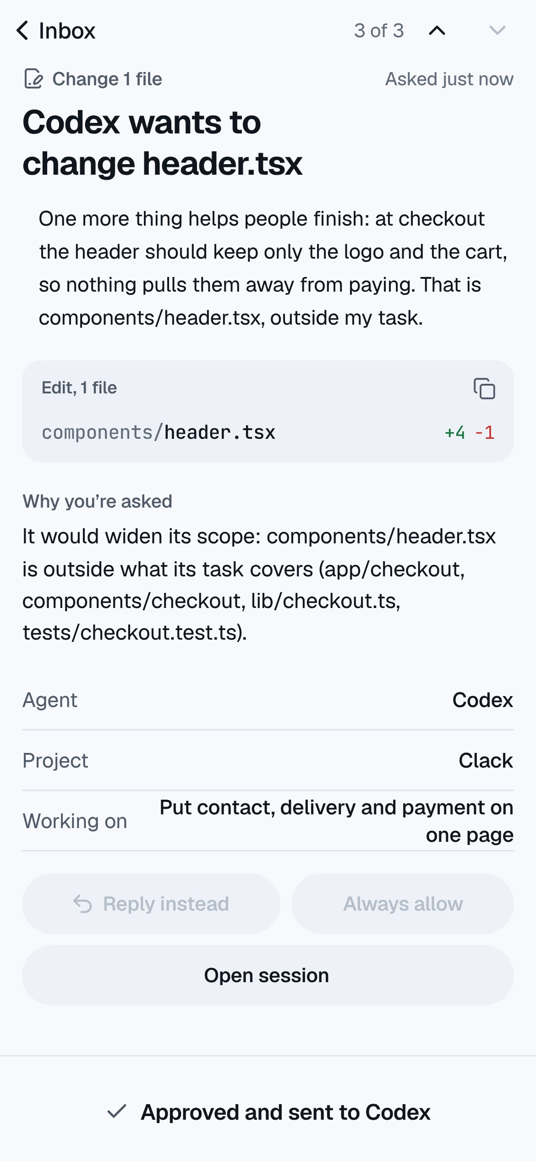Click the Change 1 file edit icon
536x1161 pixels.
coord(33,79)
